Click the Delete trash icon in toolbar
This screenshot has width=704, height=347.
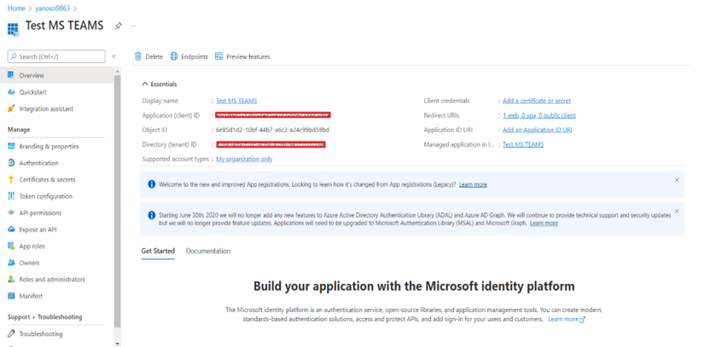pyautogui.click(x=138, y=56)
